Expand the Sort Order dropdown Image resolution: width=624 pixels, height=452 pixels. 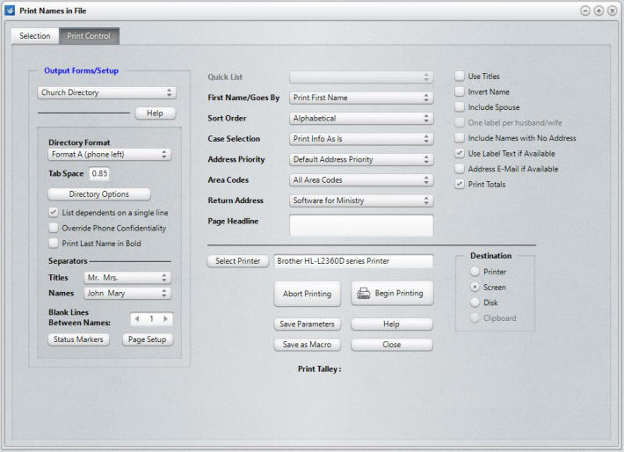coord(361,118)
